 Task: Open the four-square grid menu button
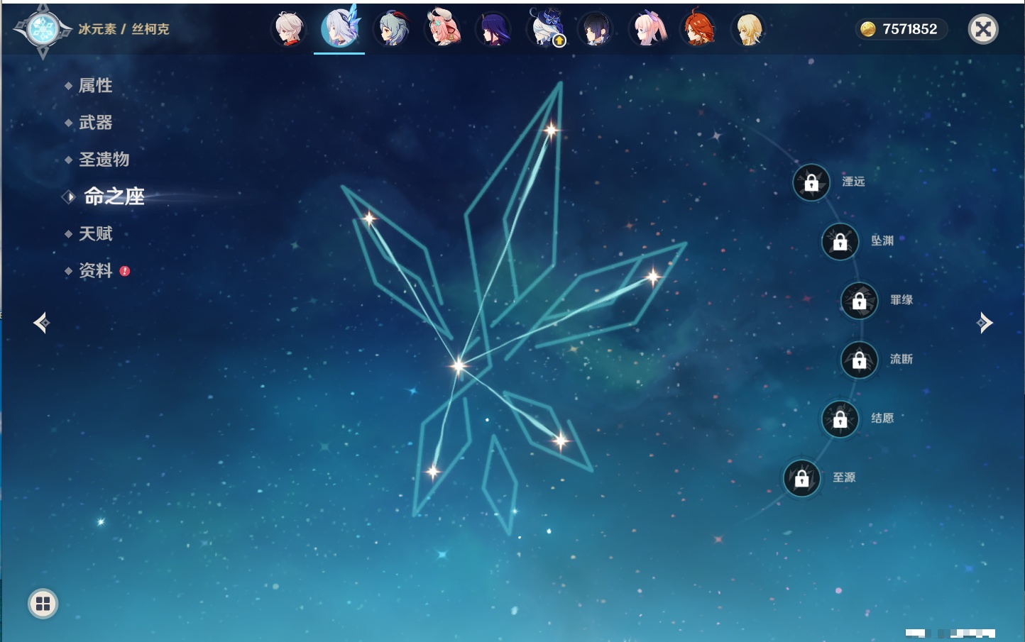coord(43,604)
